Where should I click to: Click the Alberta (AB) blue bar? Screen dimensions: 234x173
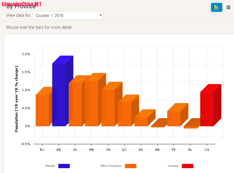59,94
